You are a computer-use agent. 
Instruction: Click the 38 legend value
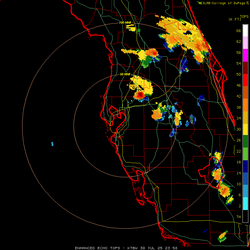click(x=239, y=107)
